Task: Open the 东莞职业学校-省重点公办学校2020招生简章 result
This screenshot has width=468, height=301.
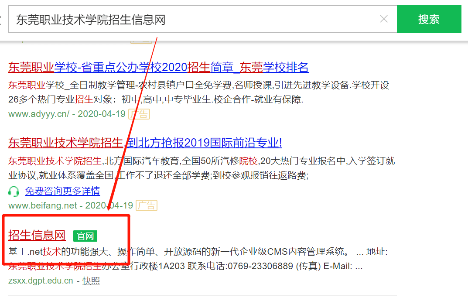Action: (x=158, y=67)
